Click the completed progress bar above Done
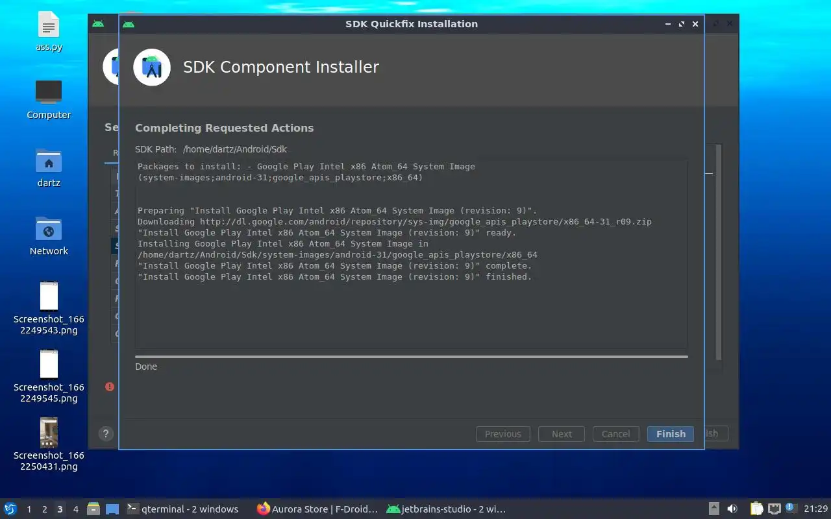Screen dimensions: 831x519 click(x=412, y=356)
